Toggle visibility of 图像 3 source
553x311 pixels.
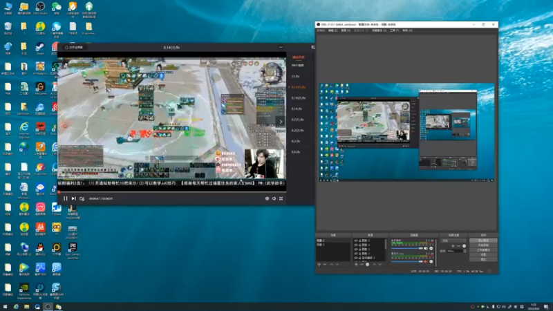(356, 249)
